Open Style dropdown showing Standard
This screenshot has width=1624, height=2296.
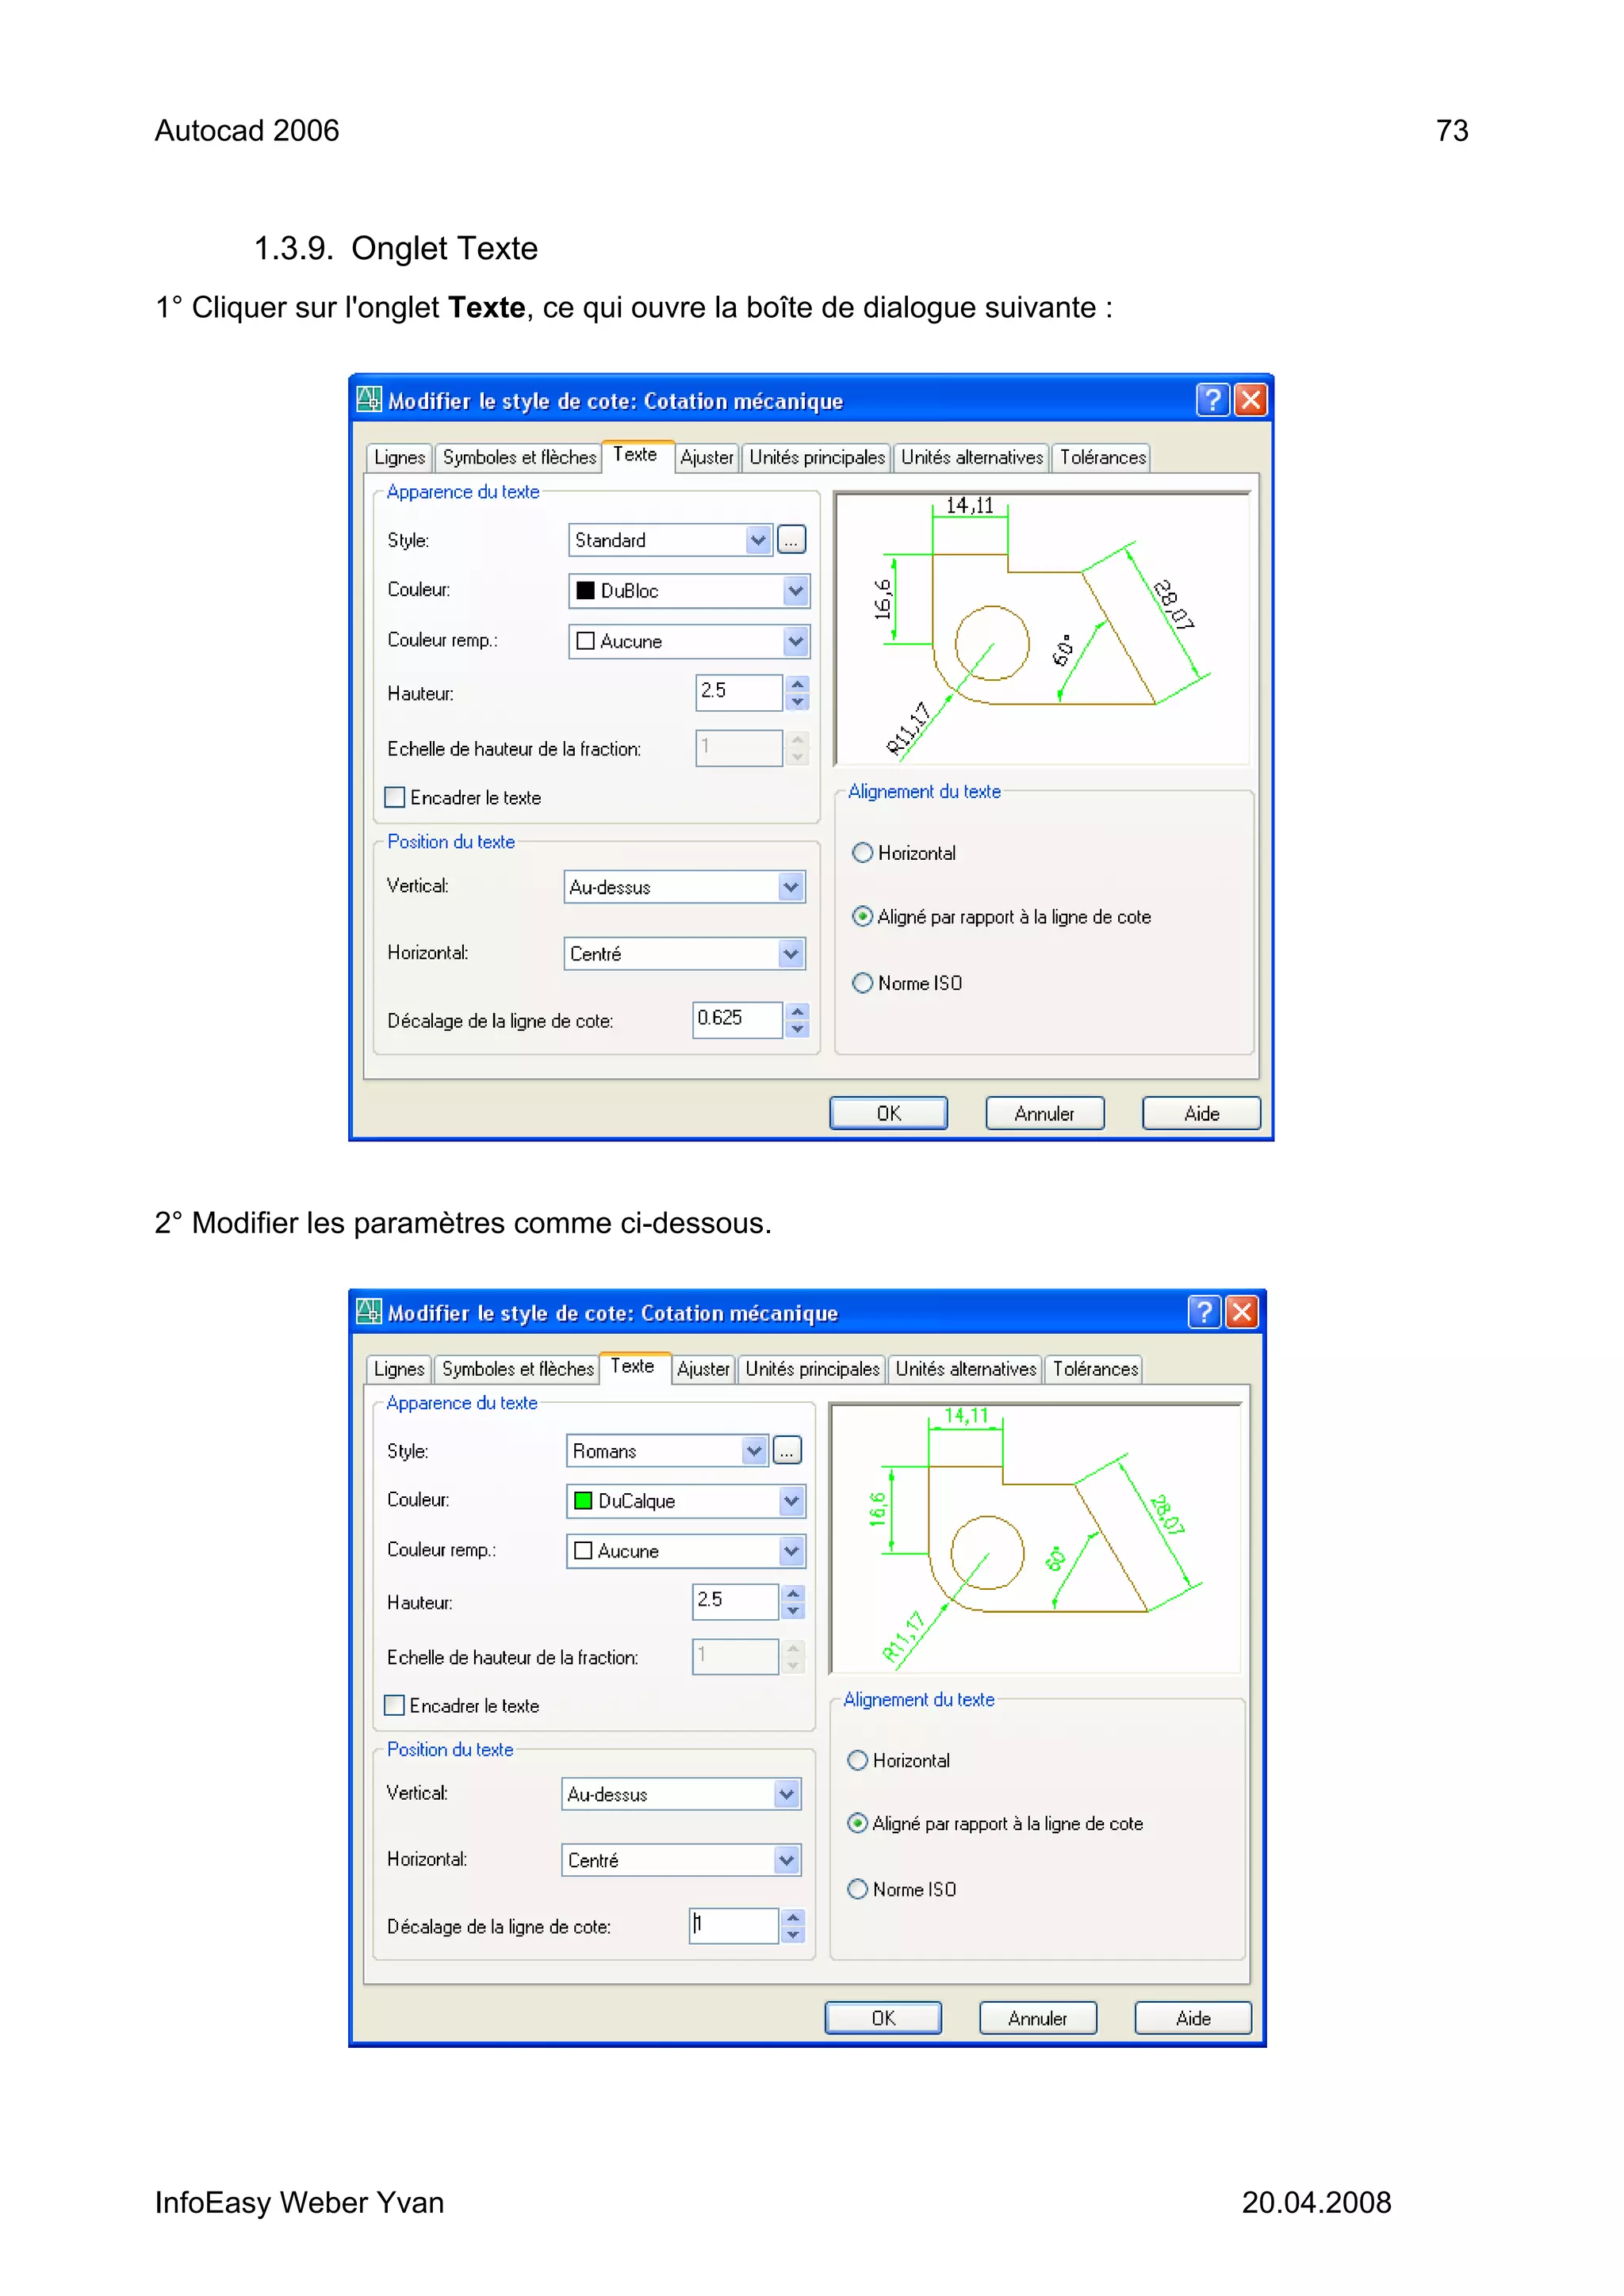click(x=670, y=540)
